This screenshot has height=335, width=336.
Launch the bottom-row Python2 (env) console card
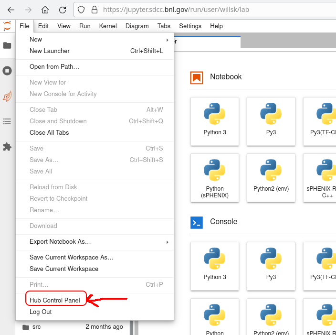point(271,317)
